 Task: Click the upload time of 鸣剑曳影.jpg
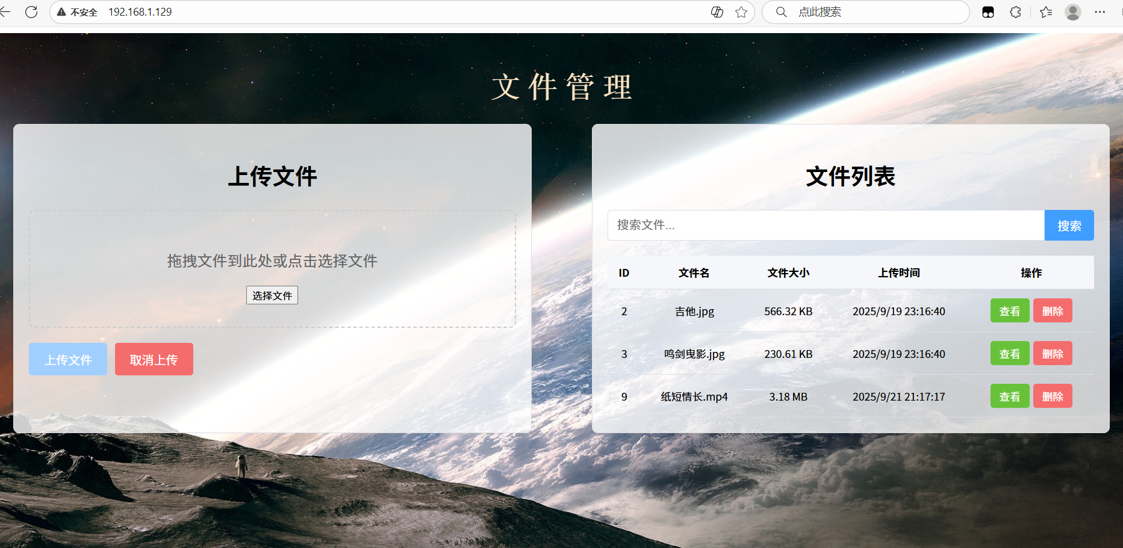[x=899, y=354]
